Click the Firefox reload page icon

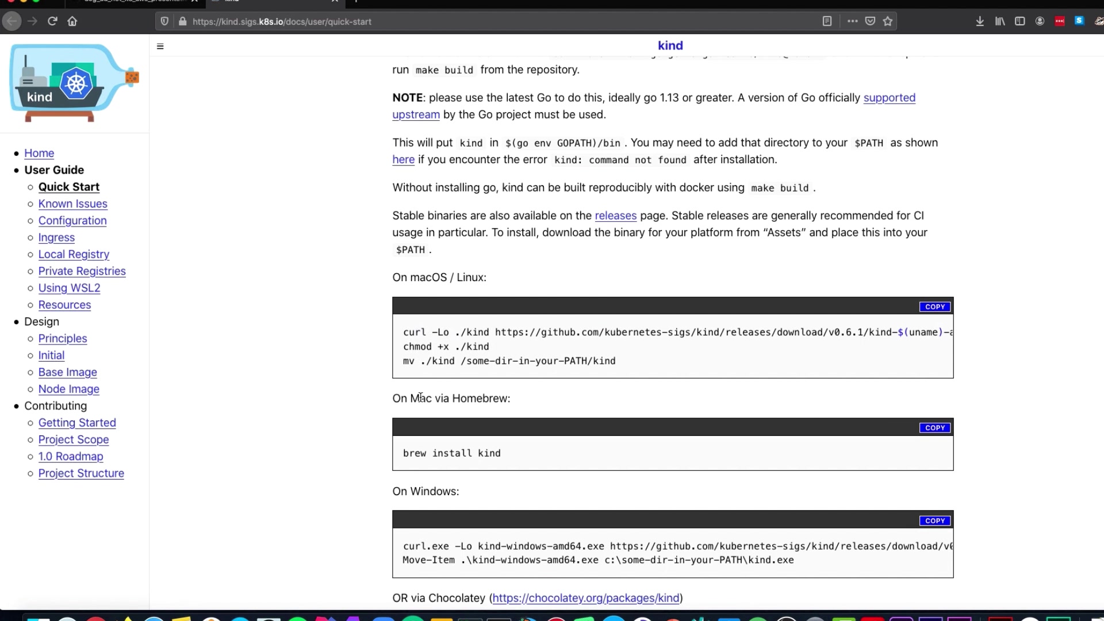(52, 21)
